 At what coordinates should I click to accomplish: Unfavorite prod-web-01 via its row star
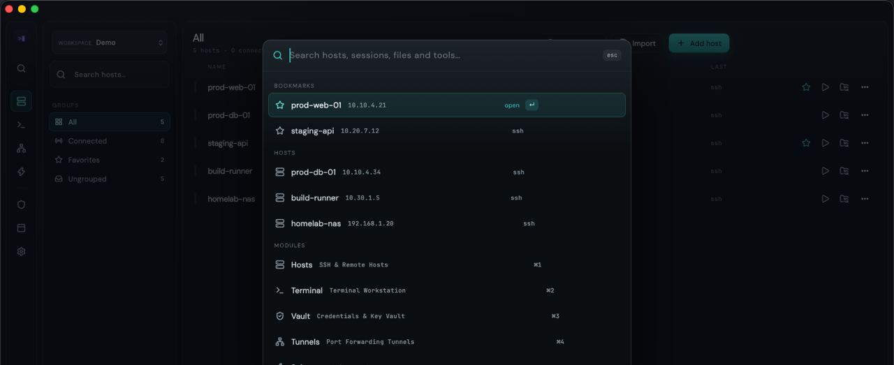(x=806, y=87)
